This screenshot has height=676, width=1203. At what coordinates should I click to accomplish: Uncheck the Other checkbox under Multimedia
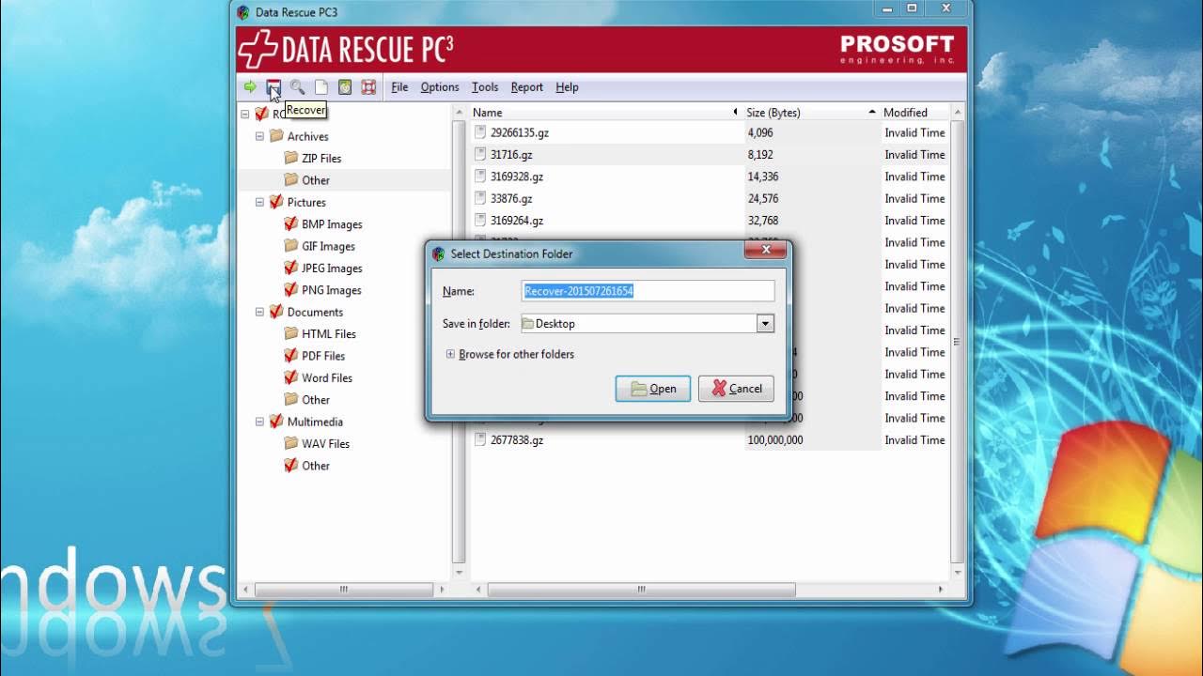291,465
